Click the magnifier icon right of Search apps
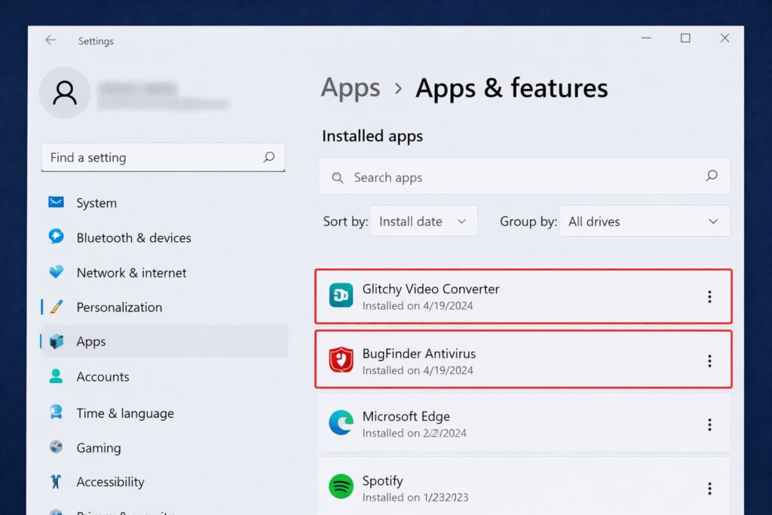The height and width of the screenshot is (515, 772). pos(711,176)
